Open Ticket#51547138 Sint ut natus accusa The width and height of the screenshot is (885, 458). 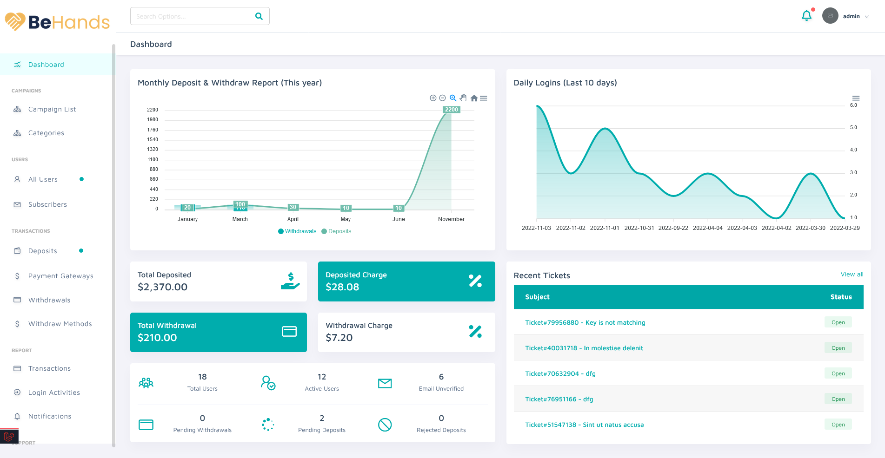pos(585,425)
